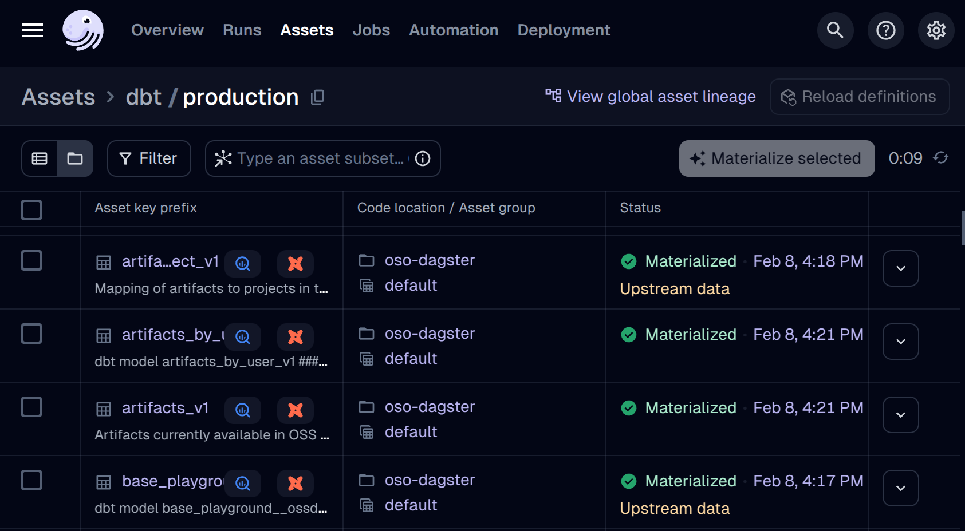The height and width of the screenshot is (531, 965).
Task: Toggle the select-all header checkbox
Action: pyautogui.click(x=31, y=210)
